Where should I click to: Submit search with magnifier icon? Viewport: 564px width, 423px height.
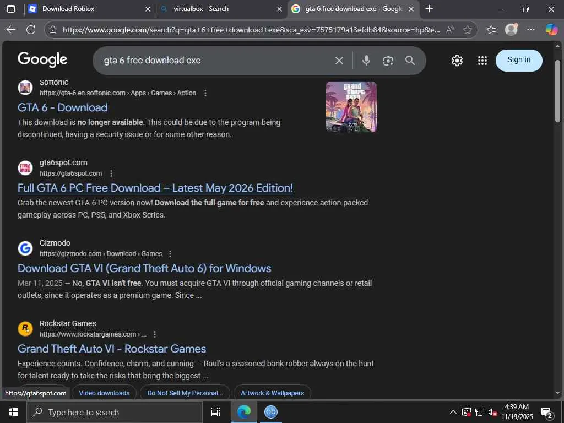pos(410,61)
